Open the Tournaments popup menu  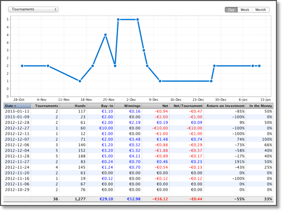tap(33, 9)
